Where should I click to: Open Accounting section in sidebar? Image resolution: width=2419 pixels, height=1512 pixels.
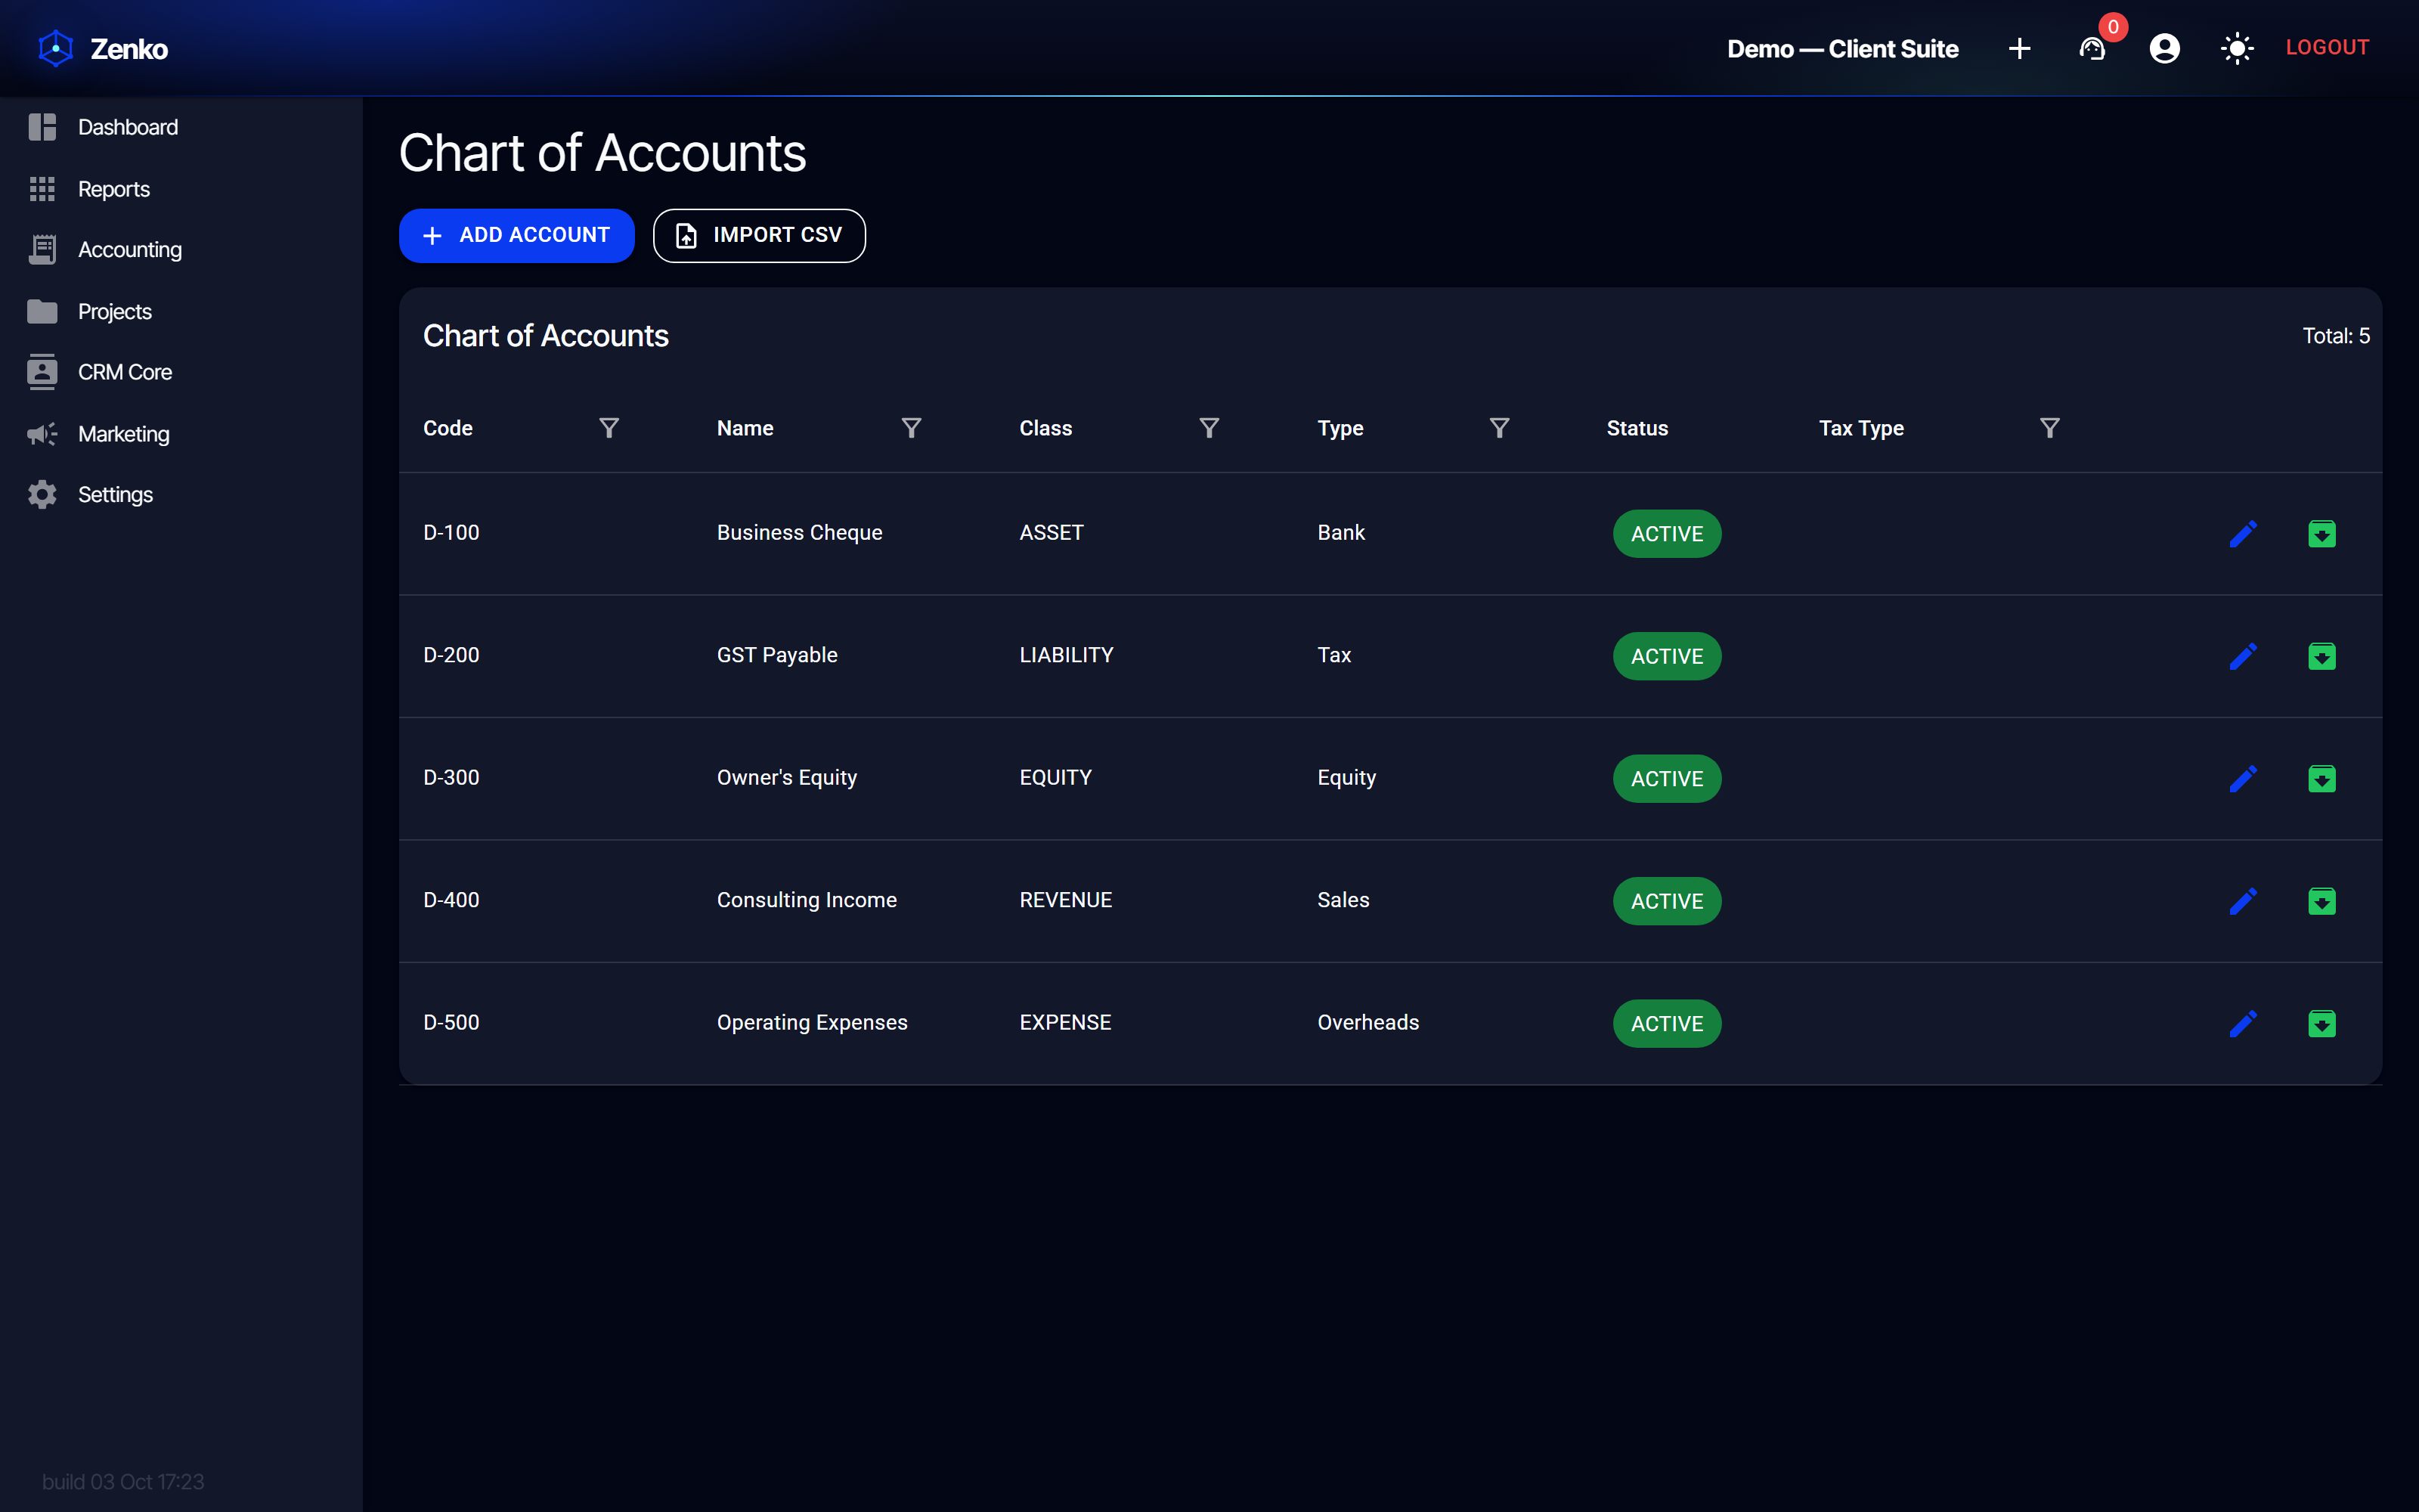tap(181, 250)
